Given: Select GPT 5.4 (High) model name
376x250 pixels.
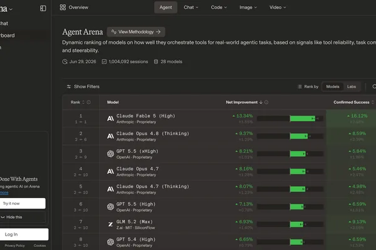Looking at the screenshot, I should [x=136, y=239].
